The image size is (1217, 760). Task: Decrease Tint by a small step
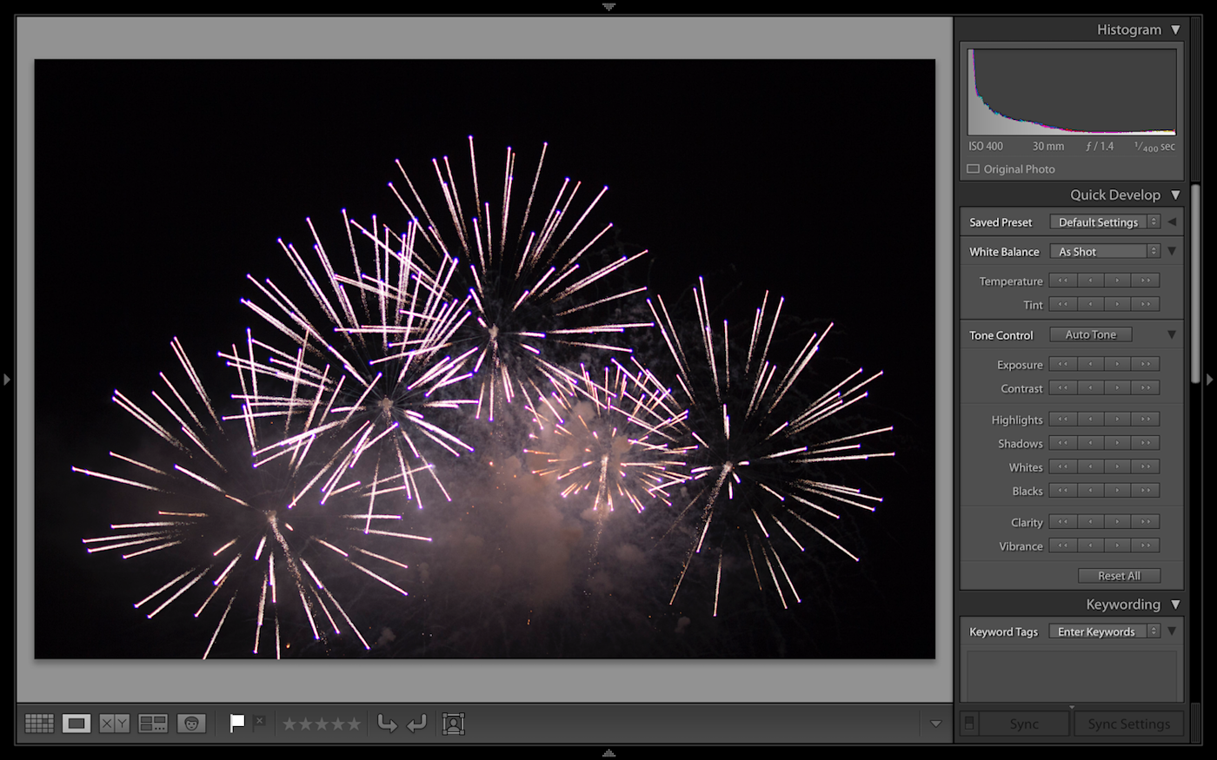tap(1091, 304)
